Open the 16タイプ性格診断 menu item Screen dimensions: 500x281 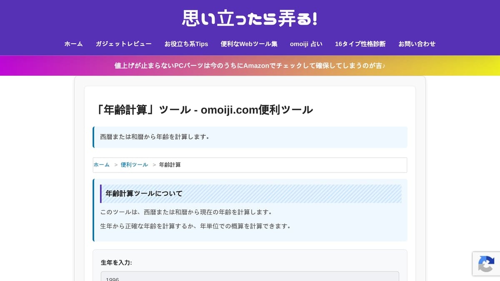coord(360,44)
